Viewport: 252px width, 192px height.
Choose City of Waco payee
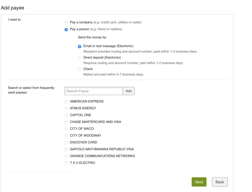tap(66, 129)
